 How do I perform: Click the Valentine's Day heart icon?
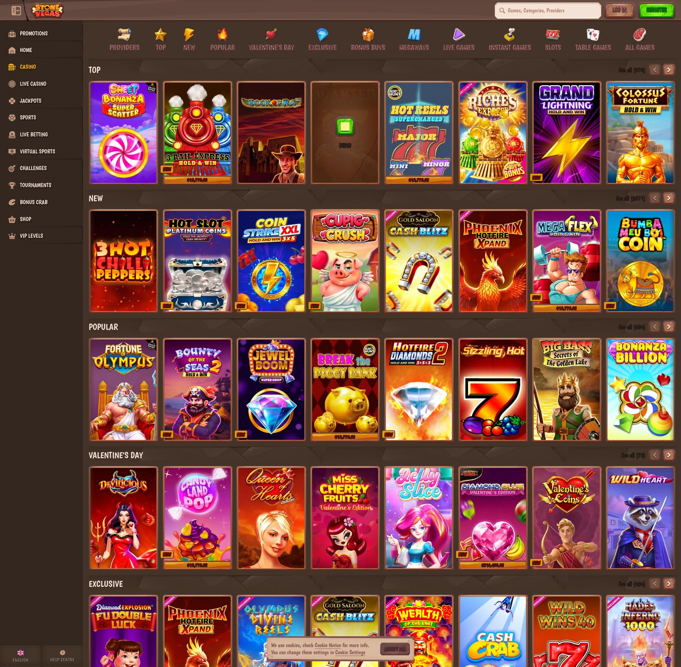[x=271, y=35]
